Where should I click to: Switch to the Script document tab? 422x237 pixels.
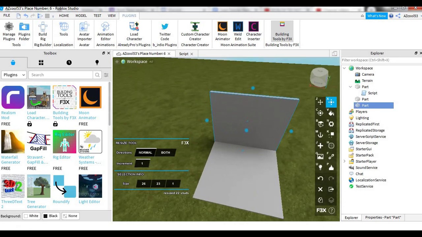(184, 54)
